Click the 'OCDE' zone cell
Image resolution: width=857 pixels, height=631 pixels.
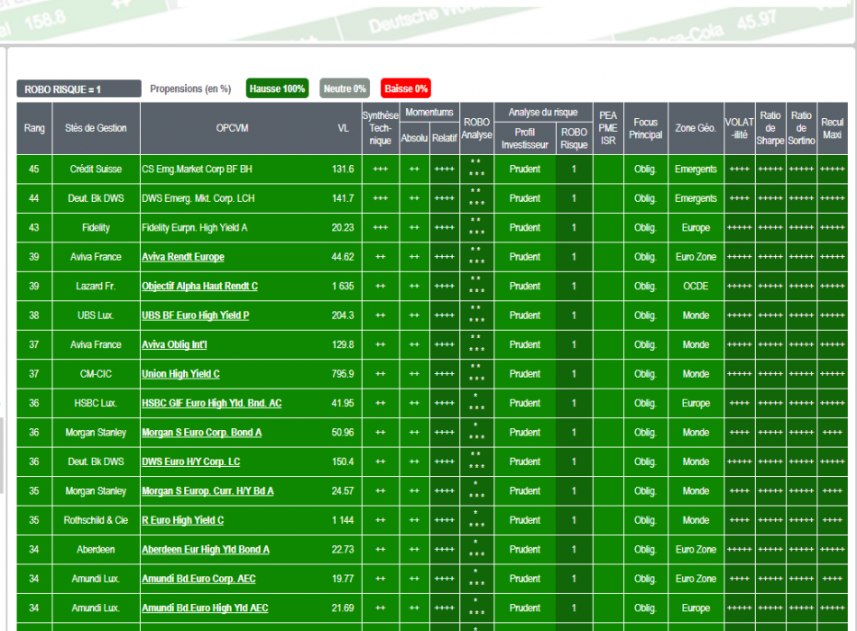[696, 287]
